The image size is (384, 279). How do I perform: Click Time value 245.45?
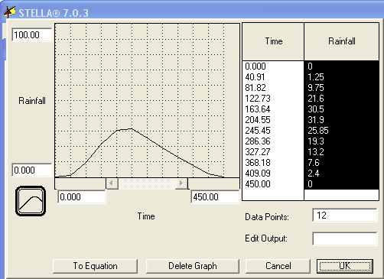(x=258, y=131)
